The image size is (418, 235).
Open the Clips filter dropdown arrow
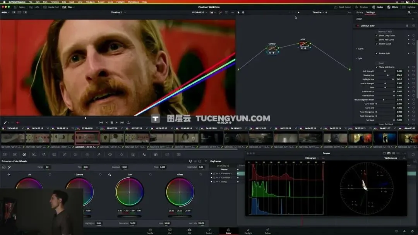[74, 7]
